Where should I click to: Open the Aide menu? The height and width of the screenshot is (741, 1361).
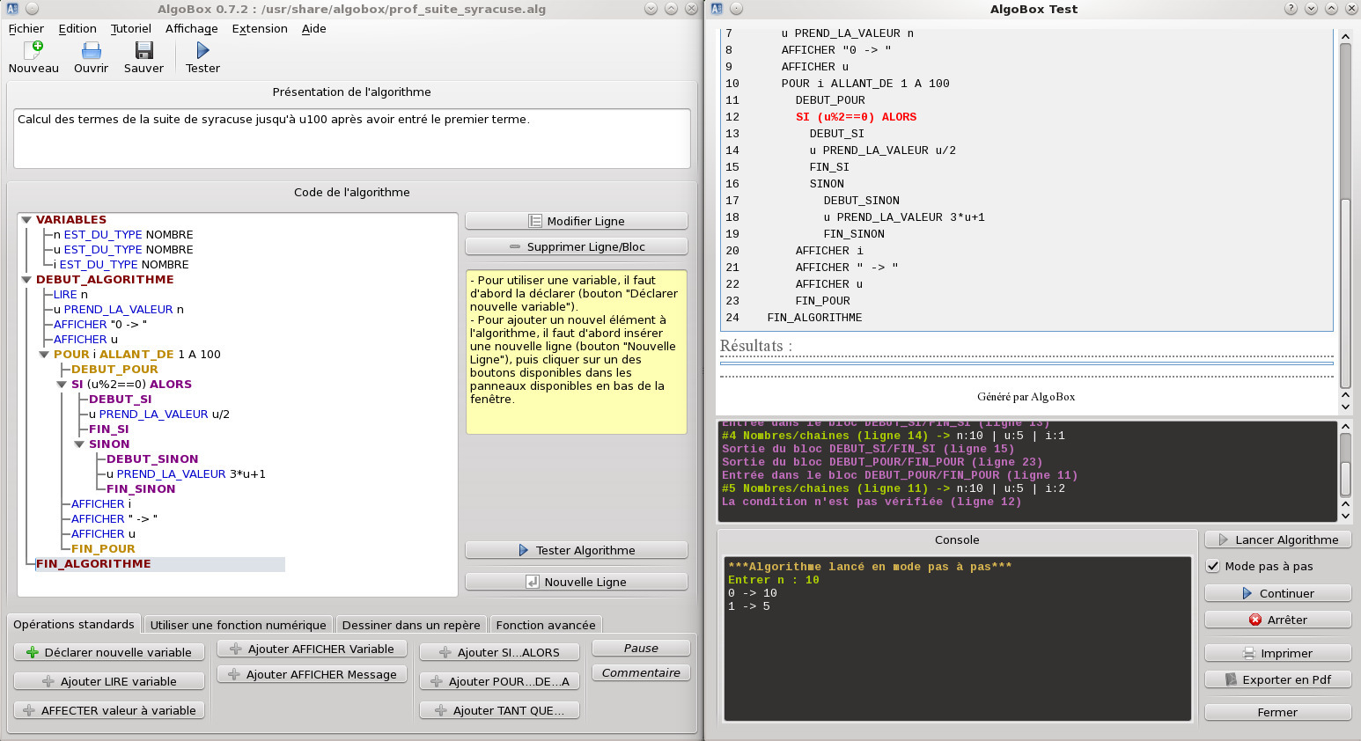(314, 28)
